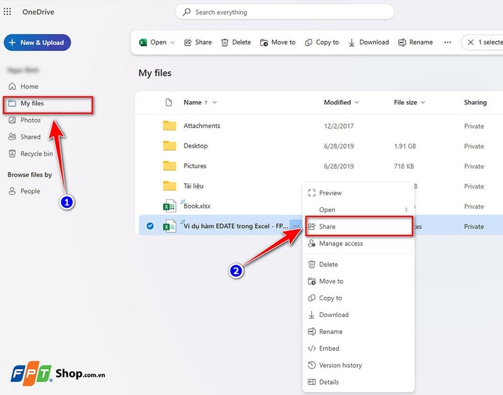Click the Photos icon in the sidebar
This screenshot has width=503, height=395.
pos(13,119)
